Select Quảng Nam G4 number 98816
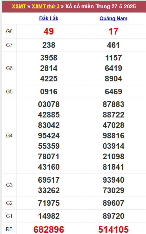This screenshot has width=146, height=234. point(113,136)
